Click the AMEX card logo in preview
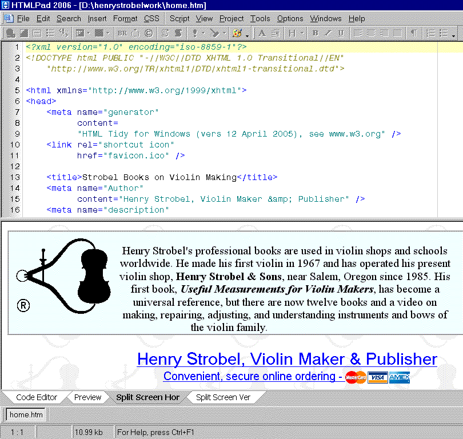Viewport: 463px width, 439px height. click(400, 378)
